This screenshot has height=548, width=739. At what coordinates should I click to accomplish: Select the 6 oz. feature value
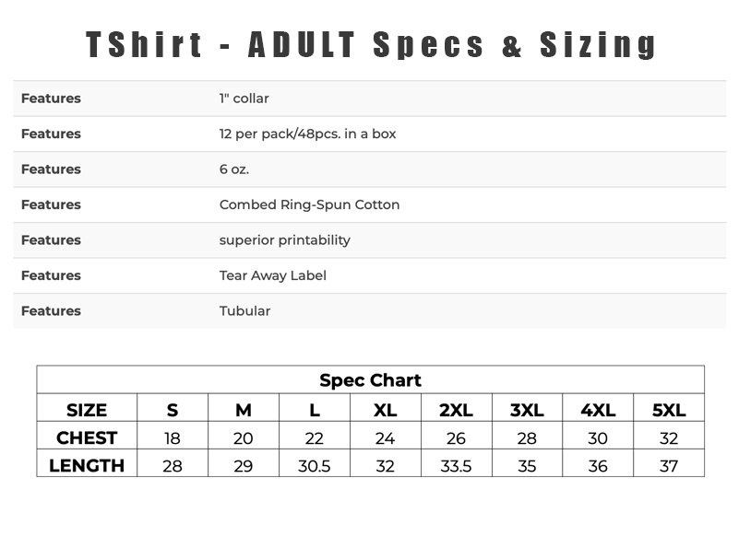234,169
